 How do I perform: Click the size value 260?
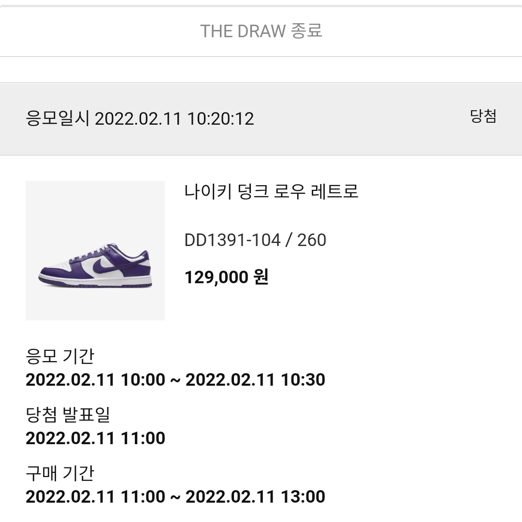click(312, 240)
